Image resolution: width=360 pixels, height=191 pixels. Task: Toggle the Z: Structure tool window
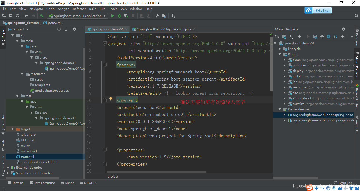[3, 165]
